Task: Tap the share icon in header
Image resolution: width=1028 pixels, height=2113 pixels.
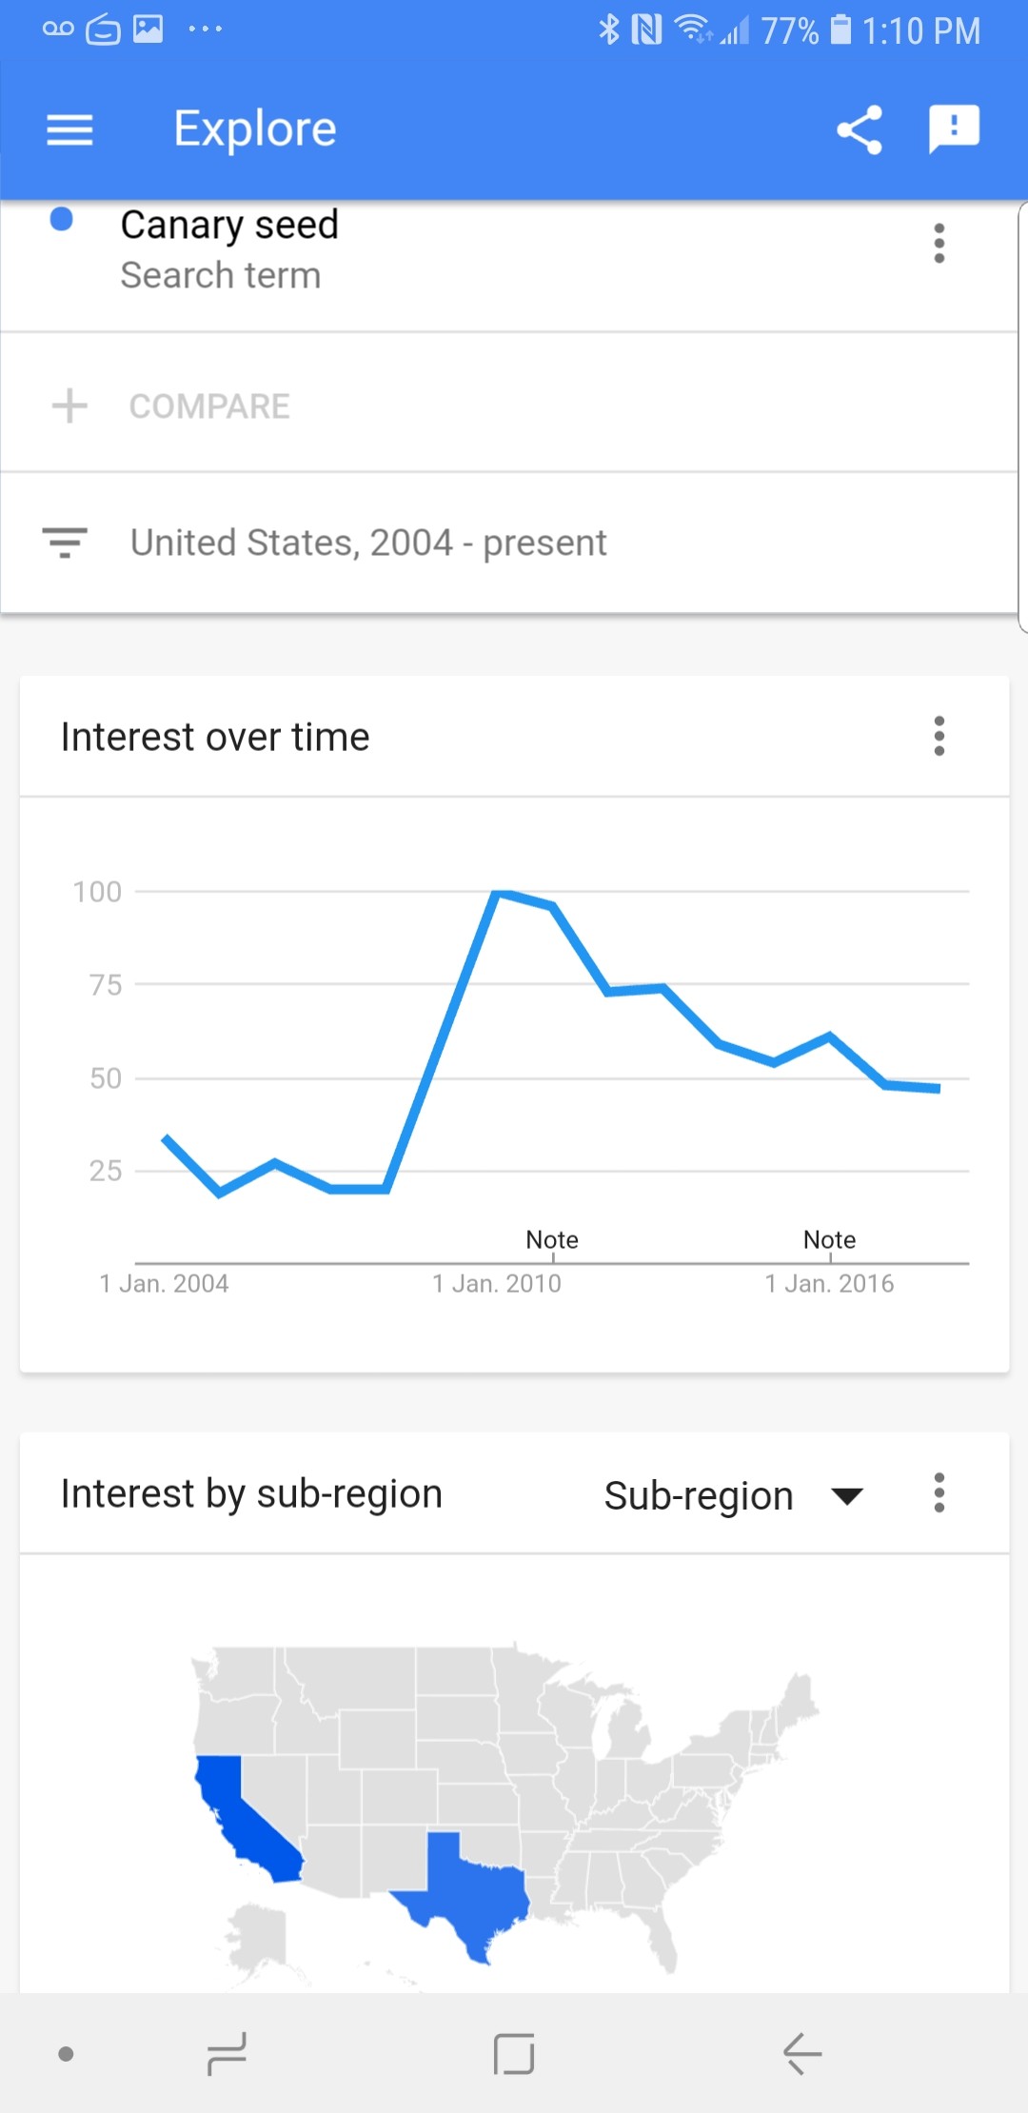Action: pos(859,129)
